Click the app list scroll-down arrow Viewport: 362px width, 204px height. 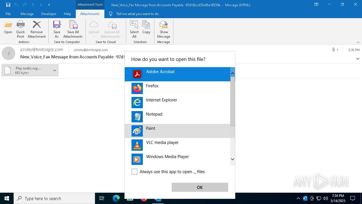click(x=232, y=159)
